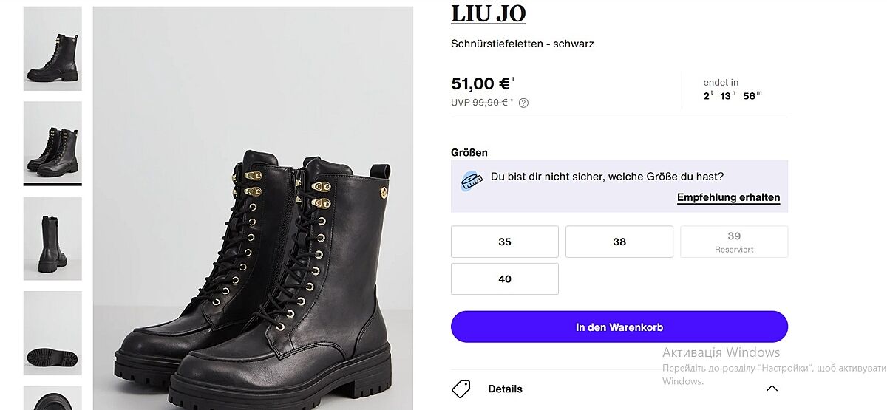Select size 38
The width and height of the screenshot is (887, 410).
(619, 242)
